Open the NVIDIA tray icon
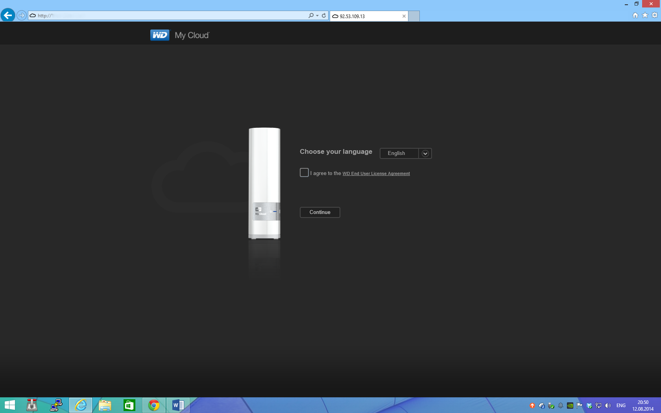Viewport: 661px width, 413px height. 570,406
